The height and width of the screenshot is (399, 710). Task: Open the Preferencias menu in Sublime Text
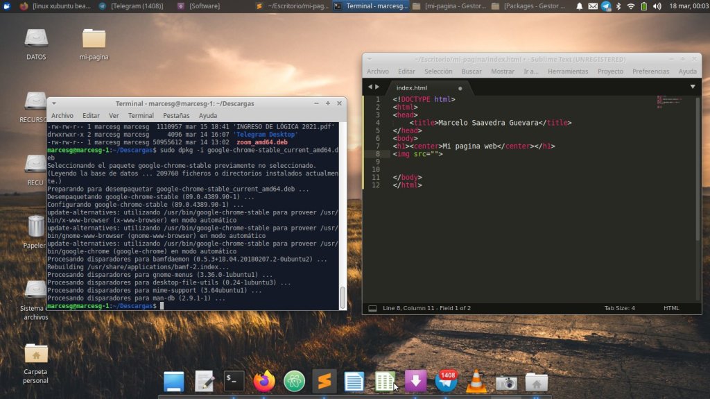(650, 71)
